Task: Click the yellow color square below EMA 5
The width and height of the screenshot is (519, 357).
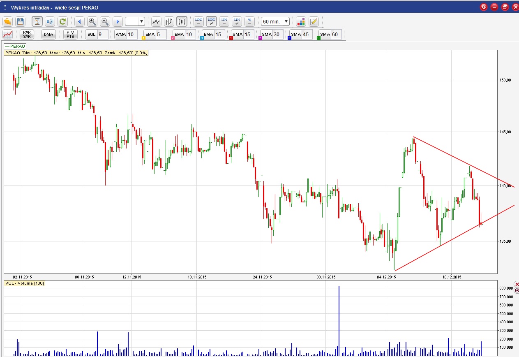Action: point(143,38)
